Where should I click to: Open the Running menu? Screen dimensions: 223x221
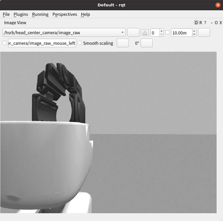click(x=40, y=14)
